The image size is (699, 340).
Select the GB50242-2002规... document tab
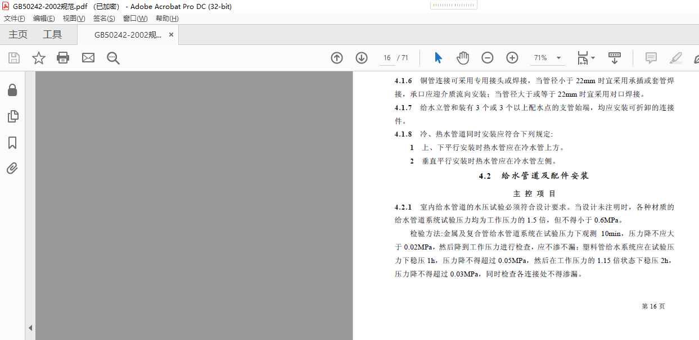point(128,35)
